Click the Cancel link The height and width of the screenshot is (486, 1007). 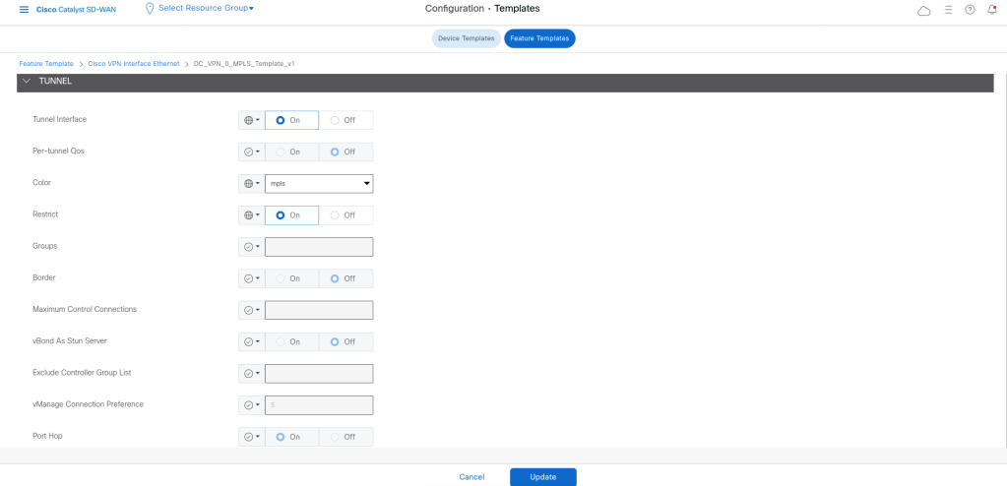472,477
